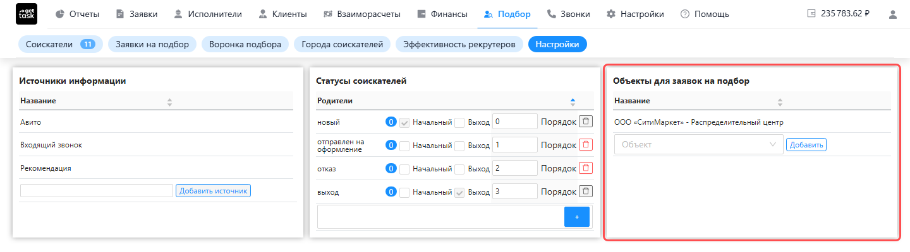This screenshot has width=910, height=252.
Task: Toggle Выход checkbox for 'выход' status
Action: tap(459, 192)
